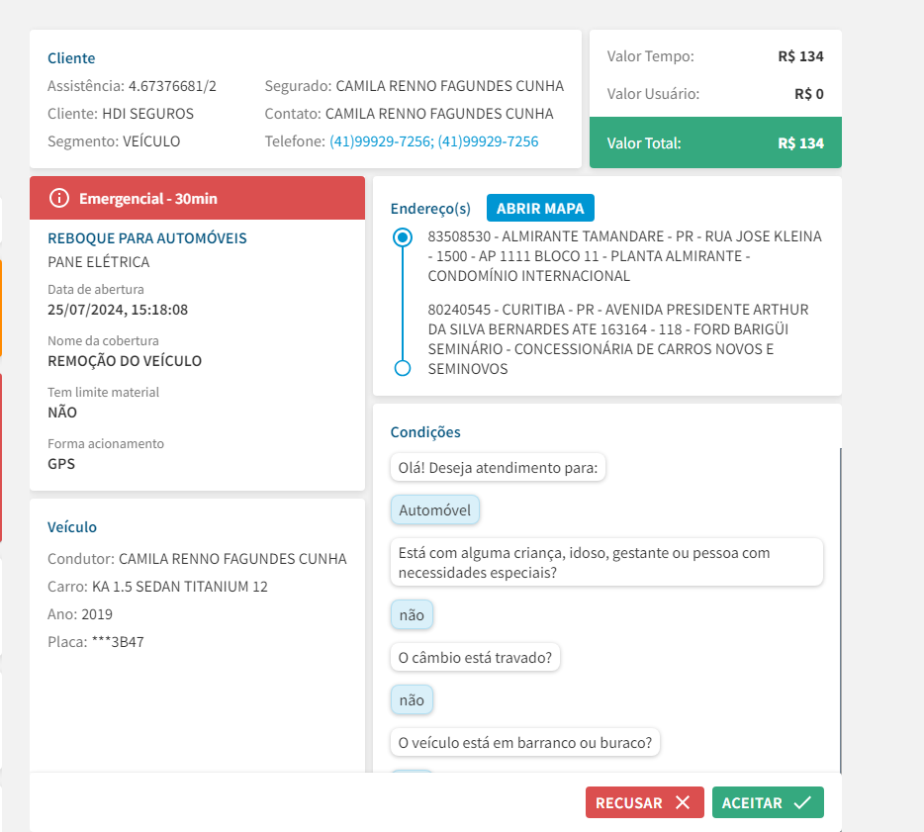Image resolution: width=924 pixels, height=832 pixels.
Task: Click the RECUSAR button label
Action: coord(629,803)
